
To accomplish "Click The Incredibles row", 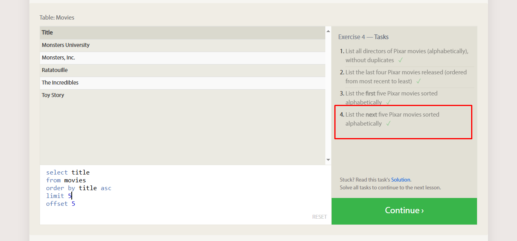I will point(183,83).
